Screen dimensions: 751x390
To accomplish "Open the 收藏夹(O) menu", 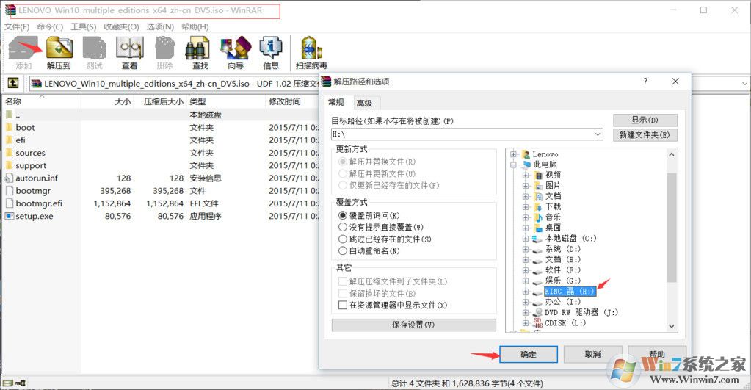I will coord(122,27).
